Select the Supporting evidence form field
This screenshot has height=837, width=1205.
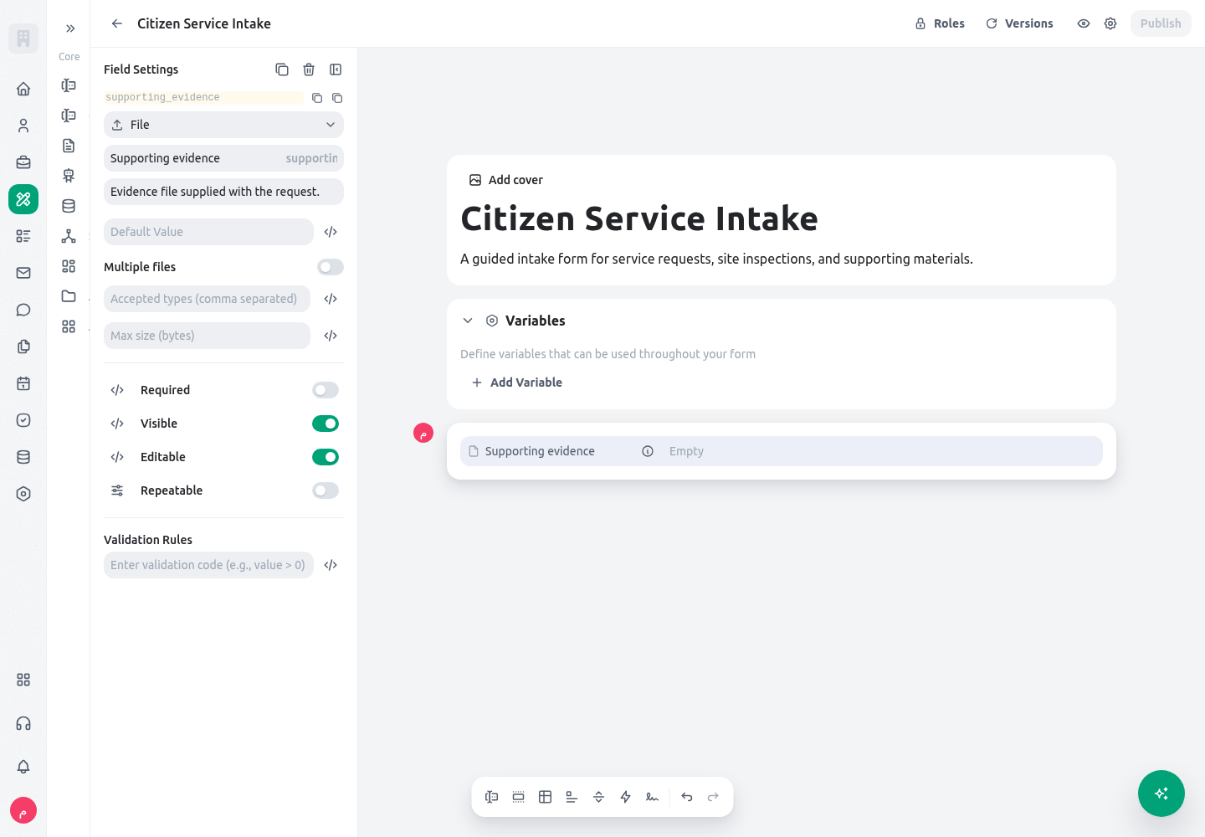(x=782, y=451)
